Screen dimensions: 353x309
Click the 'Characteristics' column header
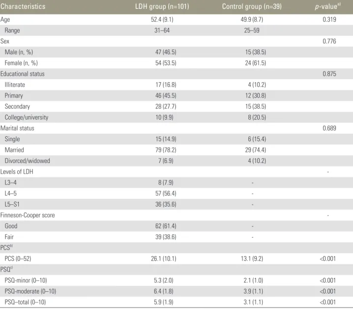click(23, 6)
